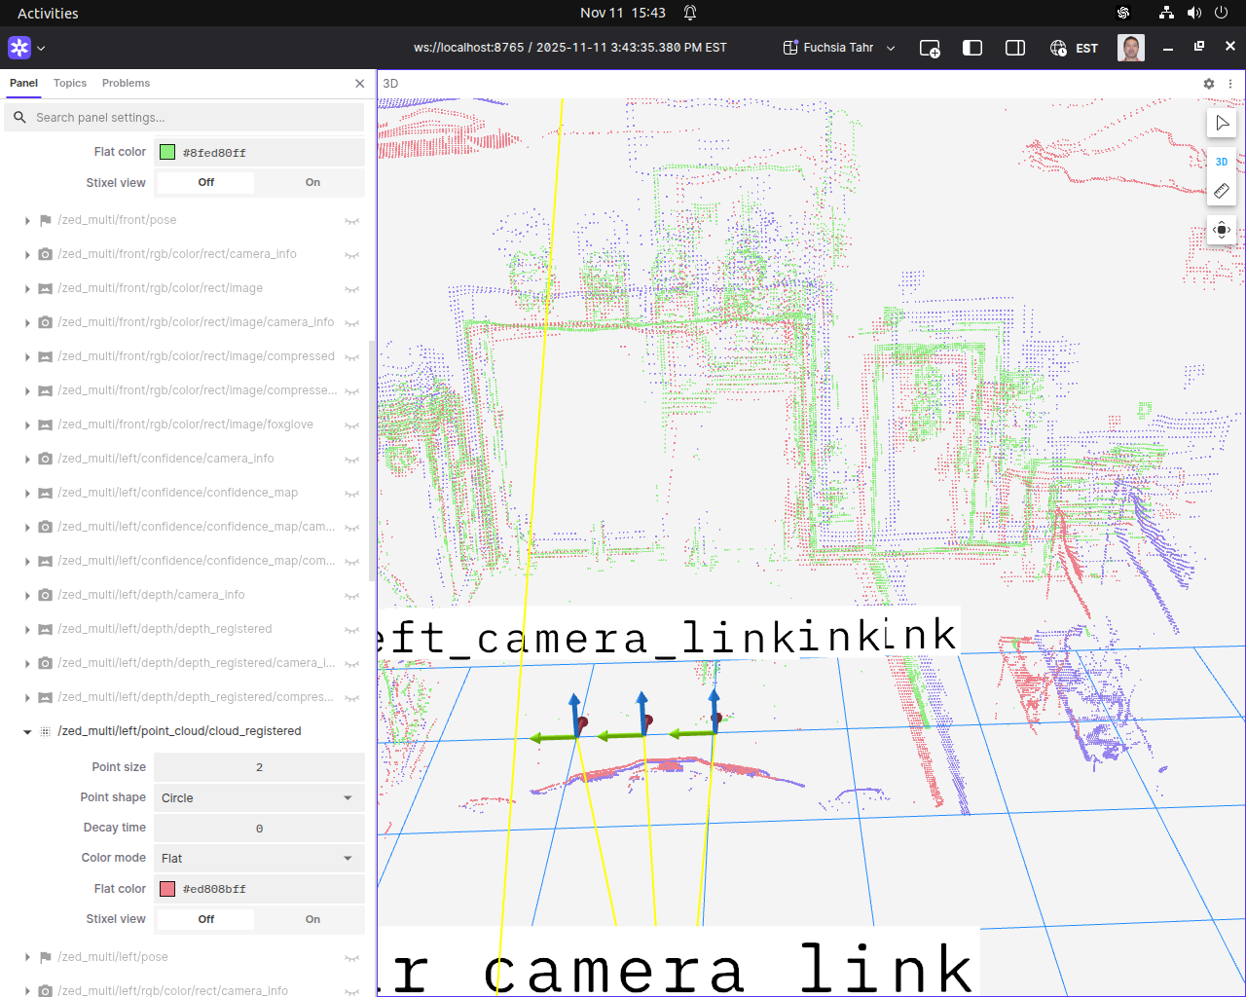This screenshot has height=997, width=1246.
Task: Toggle visibility of /zed_multi/left/depth/depth_registered
Action: click(x=352, y=630)
